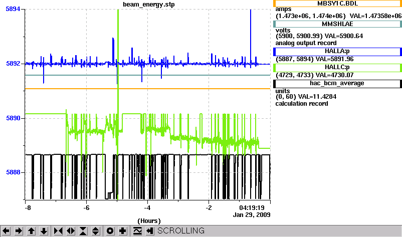Click the 5894 y-axis label
The image size is (402, 237).
[13, 9]
